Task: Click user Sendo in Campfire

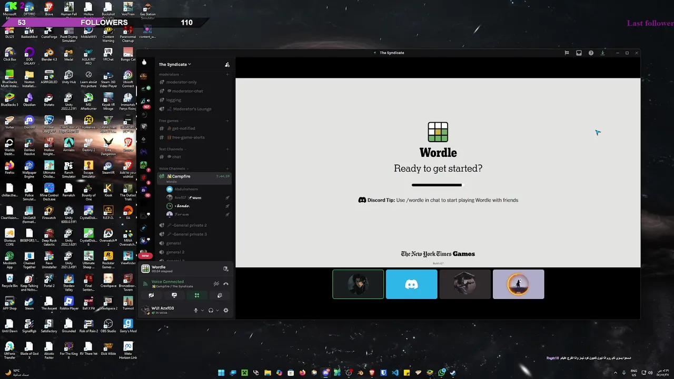Action: point(198,206)
